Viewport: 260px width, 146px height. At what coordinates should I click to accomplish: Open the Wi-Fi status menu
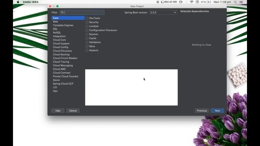[x=191, y=2]
